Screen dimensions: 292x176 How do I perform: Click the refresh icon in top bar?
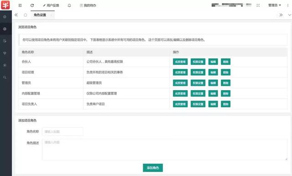tap(32, 5)
